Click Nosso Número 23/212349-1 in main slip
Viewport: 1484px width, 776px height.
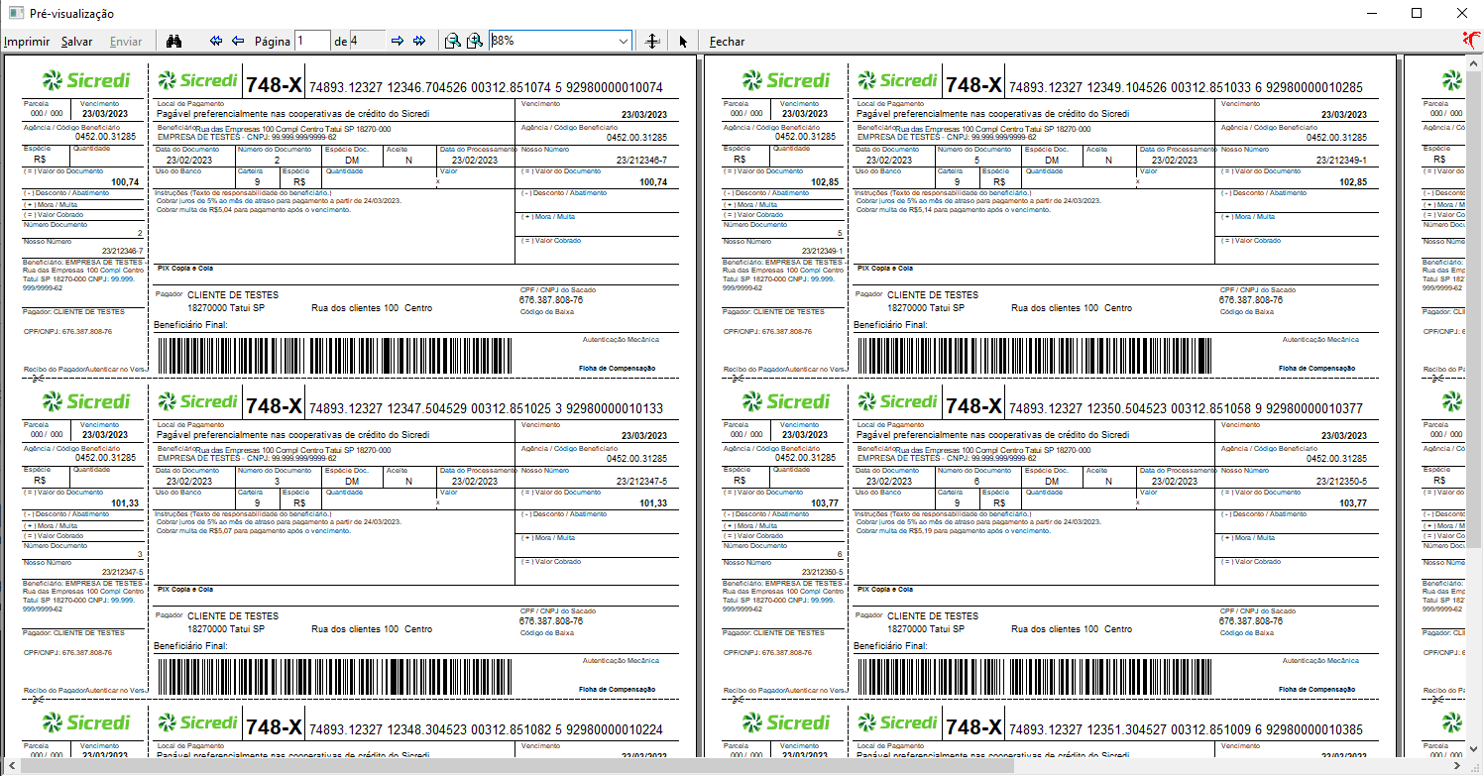tap(1342, 161)
